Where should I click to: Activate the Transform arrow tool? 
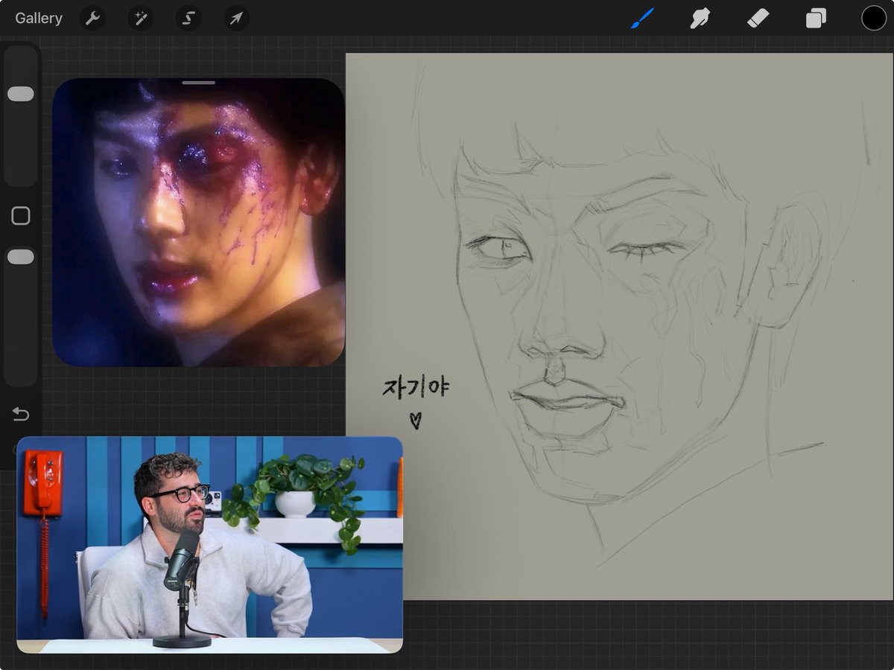(236, 18)
